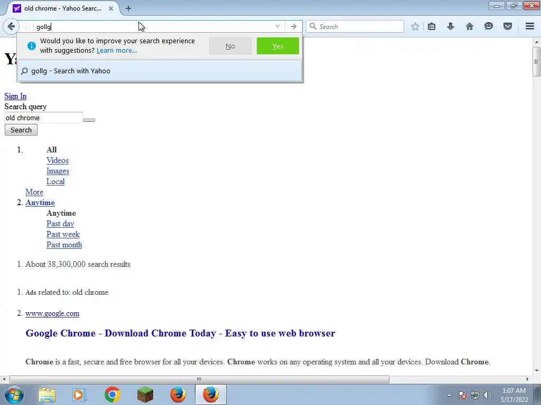Viewport: 541px width, 405px height.
Task: Bookmark this page with the star icon
Action: [x=415, y=26]
